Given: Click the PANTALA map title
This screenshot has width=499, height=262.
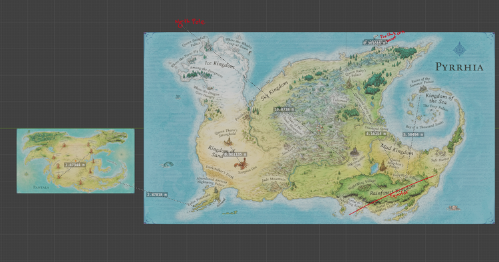Looking at the screenshot, I should [41, 188].
